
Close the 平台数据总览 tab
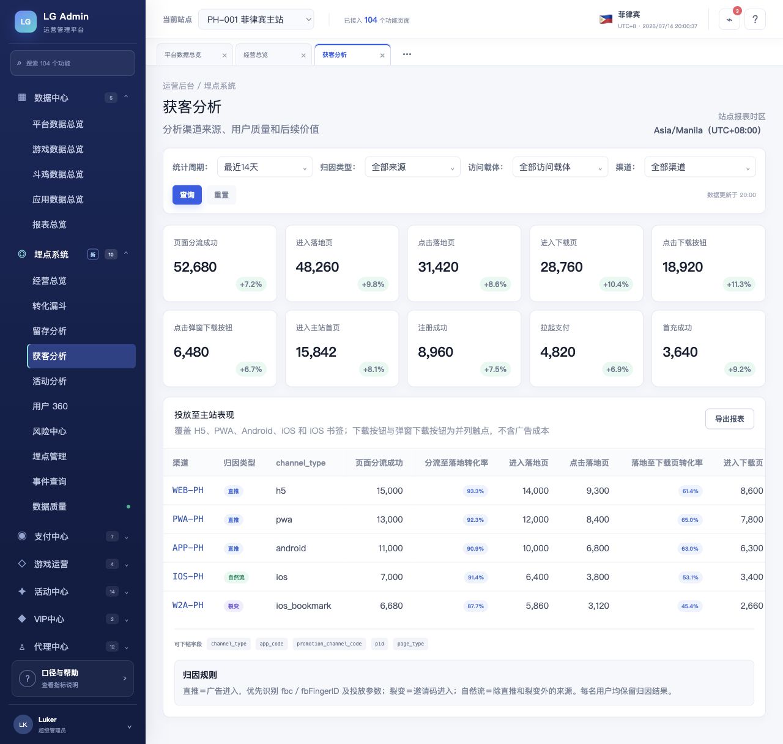225,55
